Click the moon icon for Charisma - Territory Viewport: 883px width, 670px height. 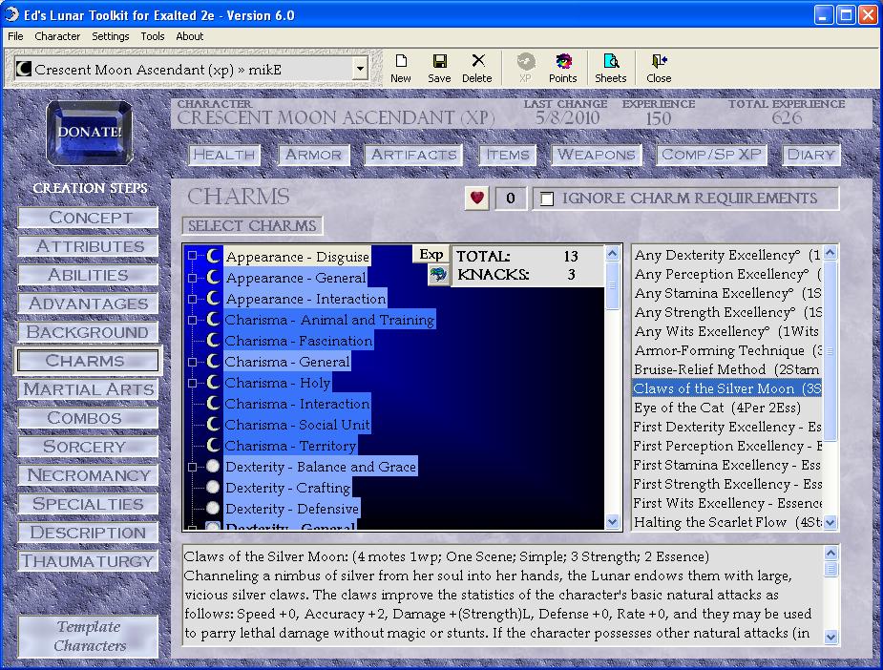click(213, 446)
